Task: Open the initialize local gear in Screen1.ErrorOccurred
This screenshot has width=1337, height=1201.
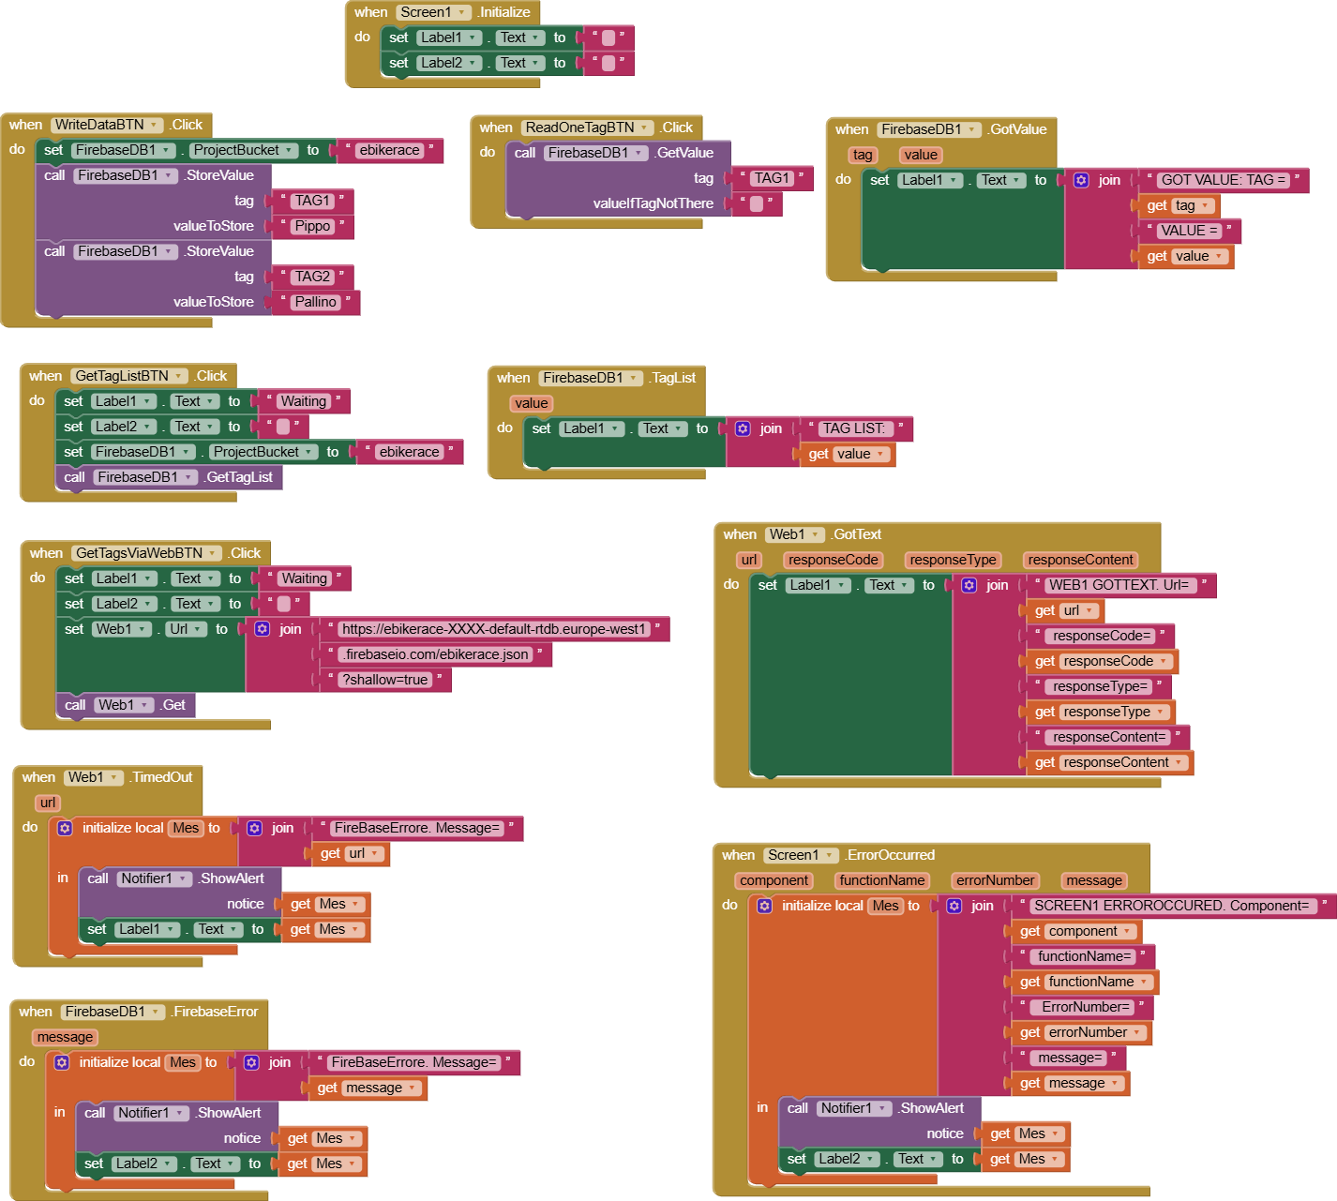Action: click(x=764, y=906)
